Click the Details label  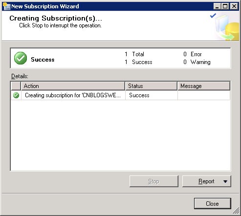click(x=20, y=76)
